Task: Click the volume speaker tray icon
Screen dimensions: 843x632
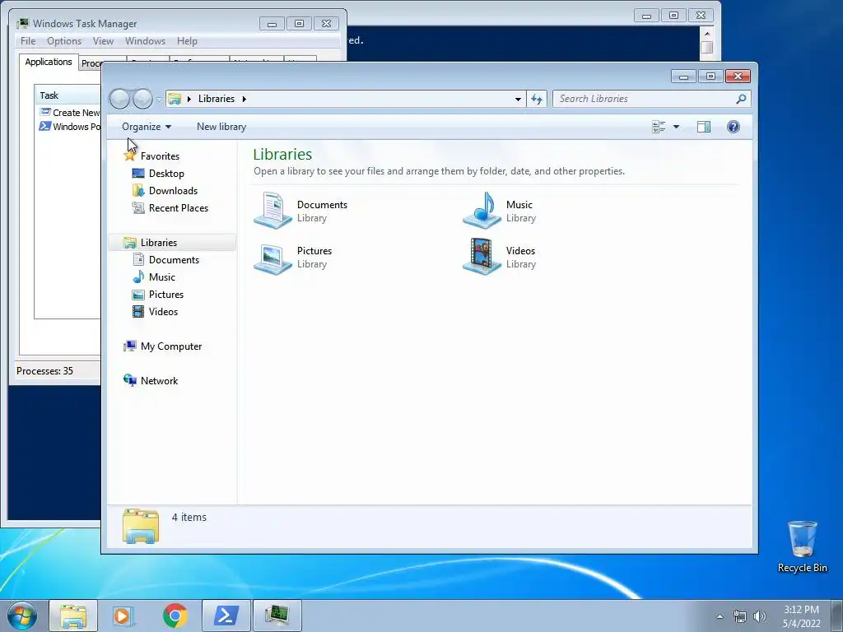Action: [x=759, y=617]
